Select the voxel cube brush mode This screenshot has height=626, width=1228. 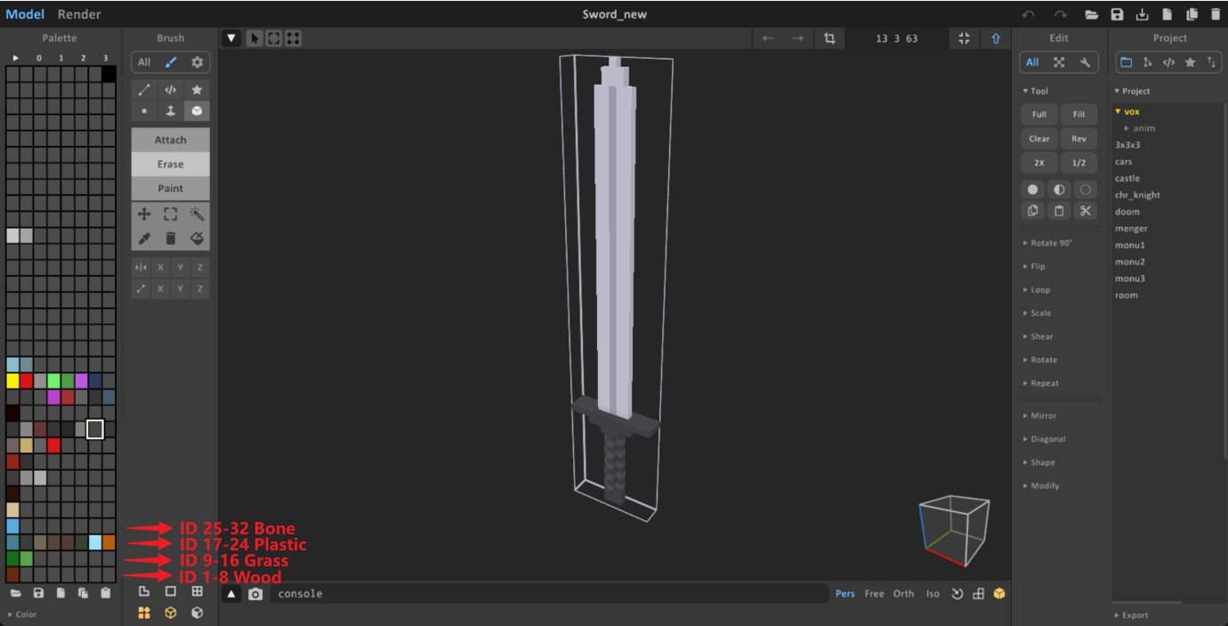tap(197, 111)
